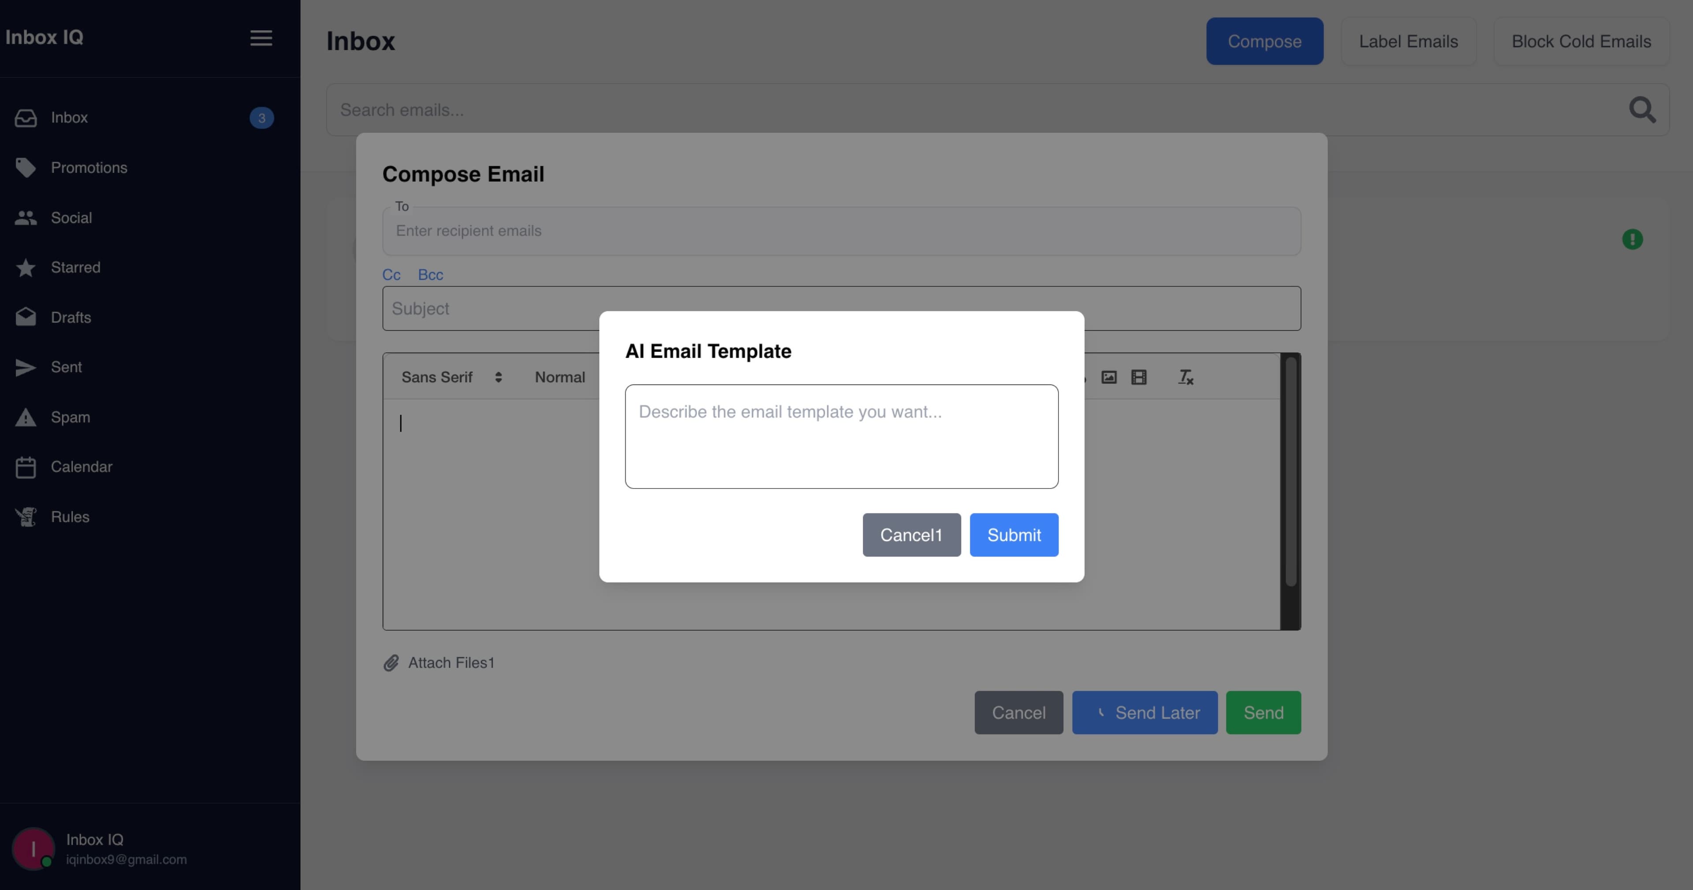Viewport: 1693px width, 890px height.
Task: Open the Sans Serif font dropdown
Action: (451, 377)
